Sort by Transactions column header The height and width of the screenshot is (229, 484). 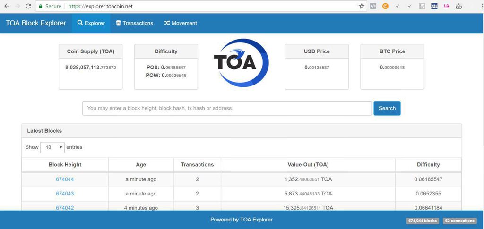click(197, 165)
